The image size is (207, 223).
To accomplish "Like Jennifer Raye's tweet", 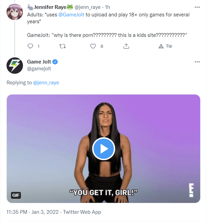I will click(93, 46).
